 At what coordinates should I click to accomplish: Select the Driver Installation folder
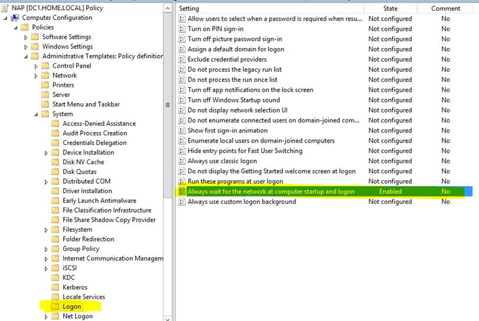point(87,191)
